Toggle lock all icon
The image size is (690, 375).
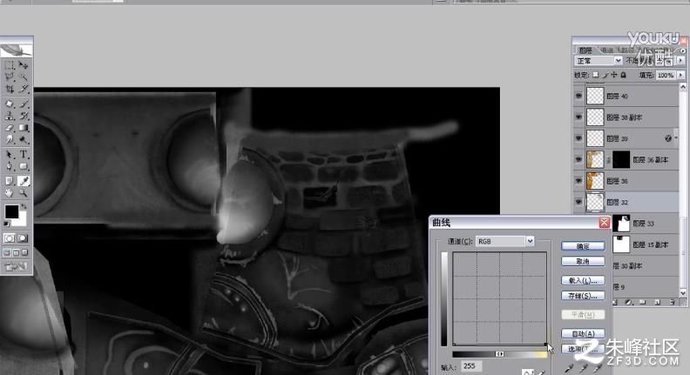pos(623,75)
